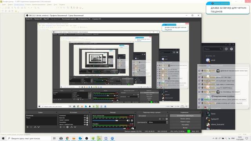
Task: Open the Затухание transition dropdown
Action: [153, 116]
